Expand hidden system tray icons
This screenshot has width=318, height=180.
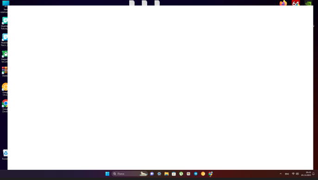(x=281, y=174)
